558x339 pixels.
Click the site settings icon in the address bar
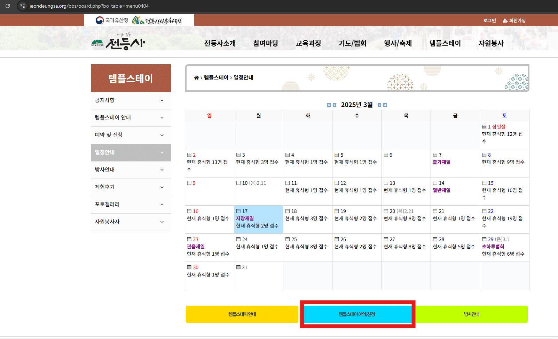point(22,6)
